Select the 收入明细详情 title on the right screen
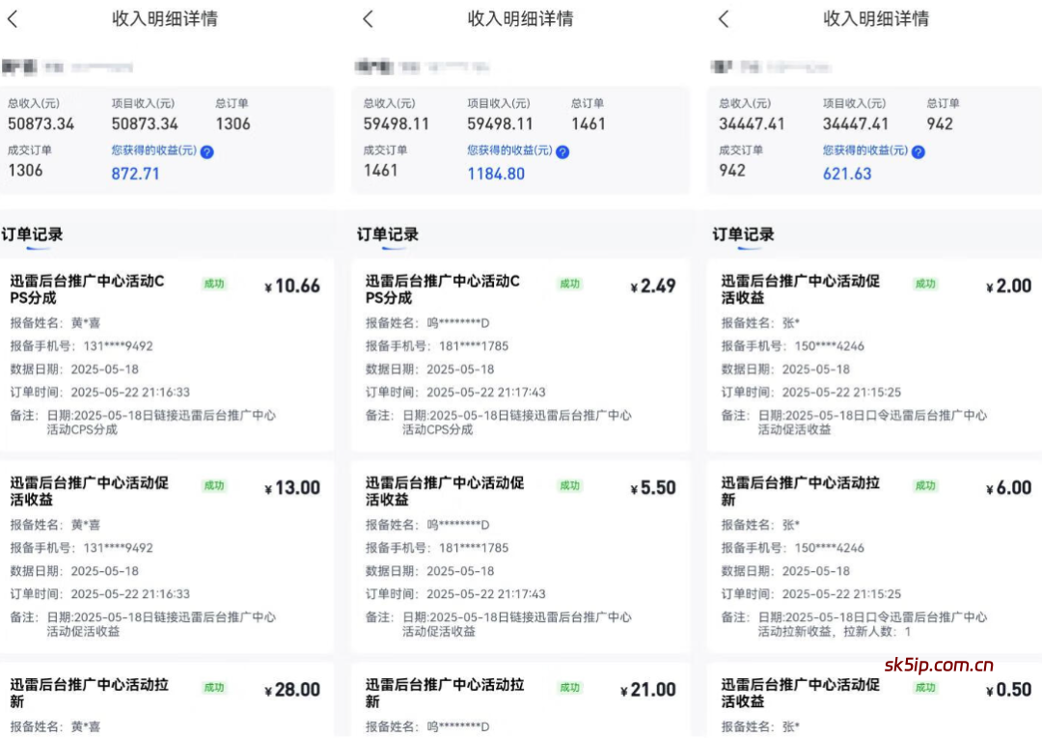The height and width of the screenshot is (738, 1042). point(875,18)
